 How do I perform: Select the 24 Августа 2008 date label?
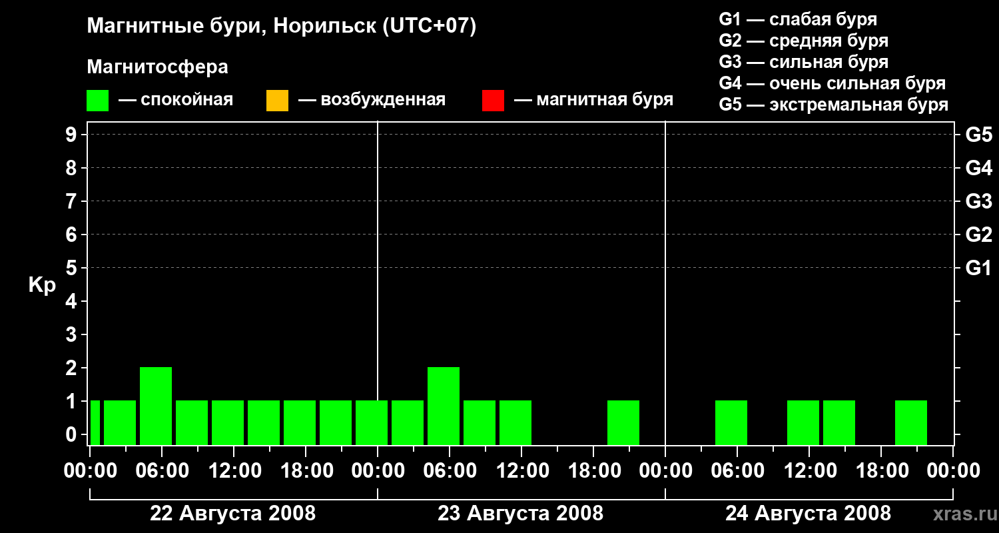pyautogui.click(x=808, y=514)
